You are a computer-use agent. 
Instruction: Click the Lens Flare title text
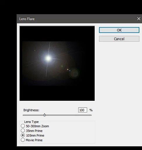tap(27, 19)
